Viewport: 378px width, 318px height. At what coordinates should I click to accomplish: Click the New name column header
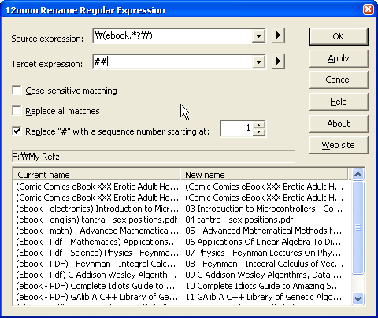pos(265,175)
